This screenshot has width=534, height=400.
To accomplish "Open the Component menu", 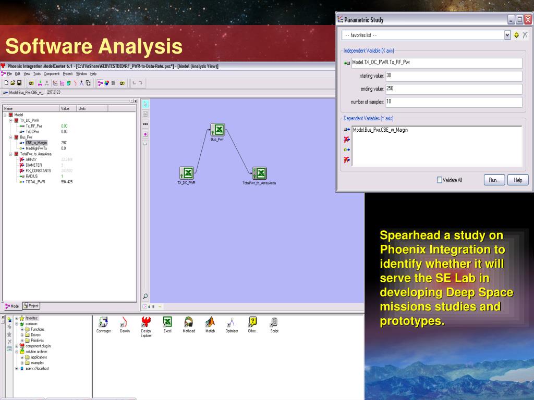I will 52,74.
